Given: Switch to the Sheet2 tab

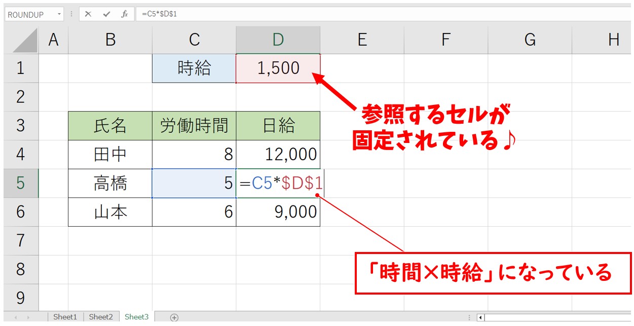Looking at the screenshot, I should click(101, 317).
